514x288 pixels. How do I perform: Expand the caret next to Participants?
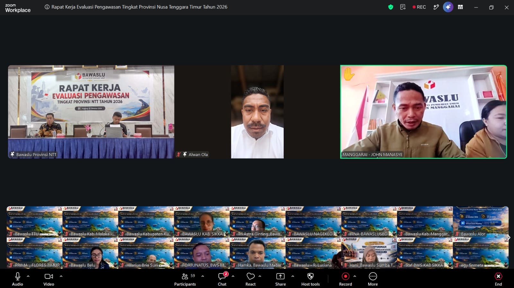click(x=203, y=276)
